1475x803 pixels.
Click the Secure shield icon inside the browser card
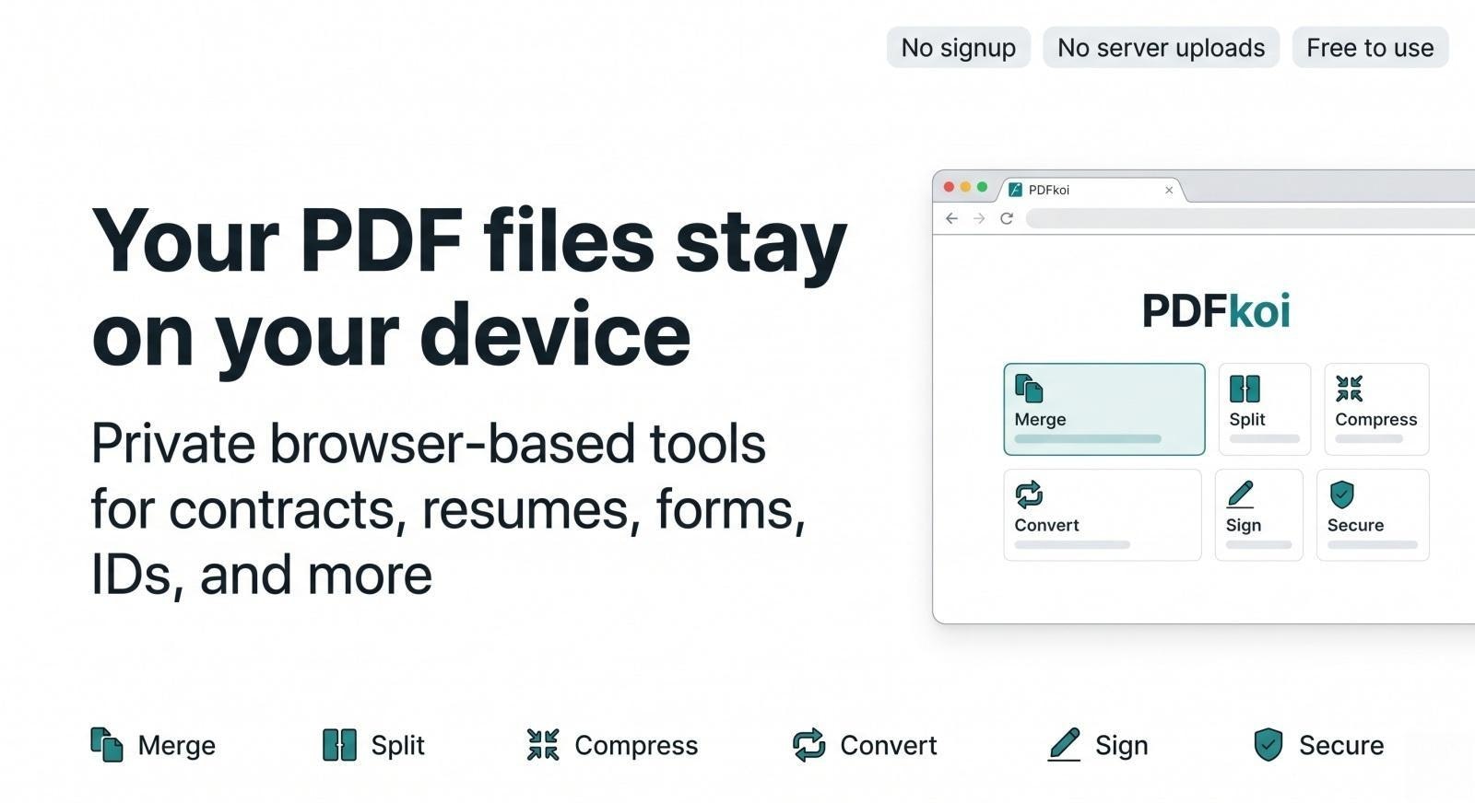[x=1342, y=495]
